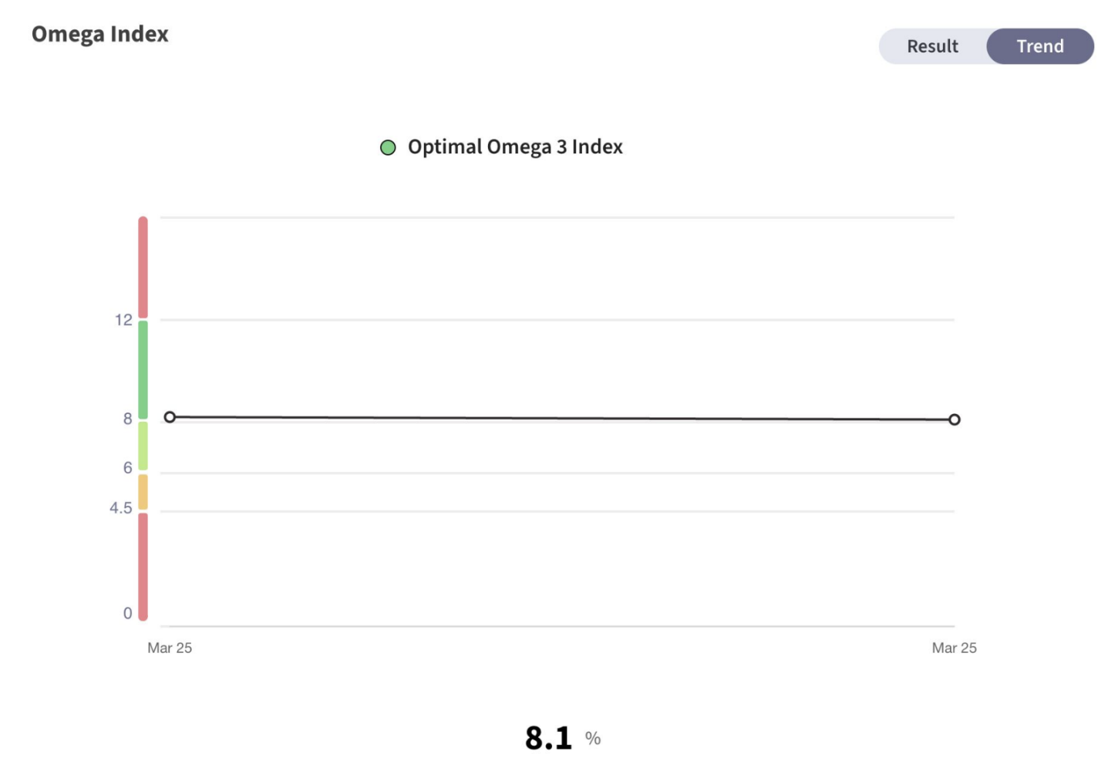Click the left Mar 25 date label
This screenshot has width=1118, height=771.
coord(170,648)
